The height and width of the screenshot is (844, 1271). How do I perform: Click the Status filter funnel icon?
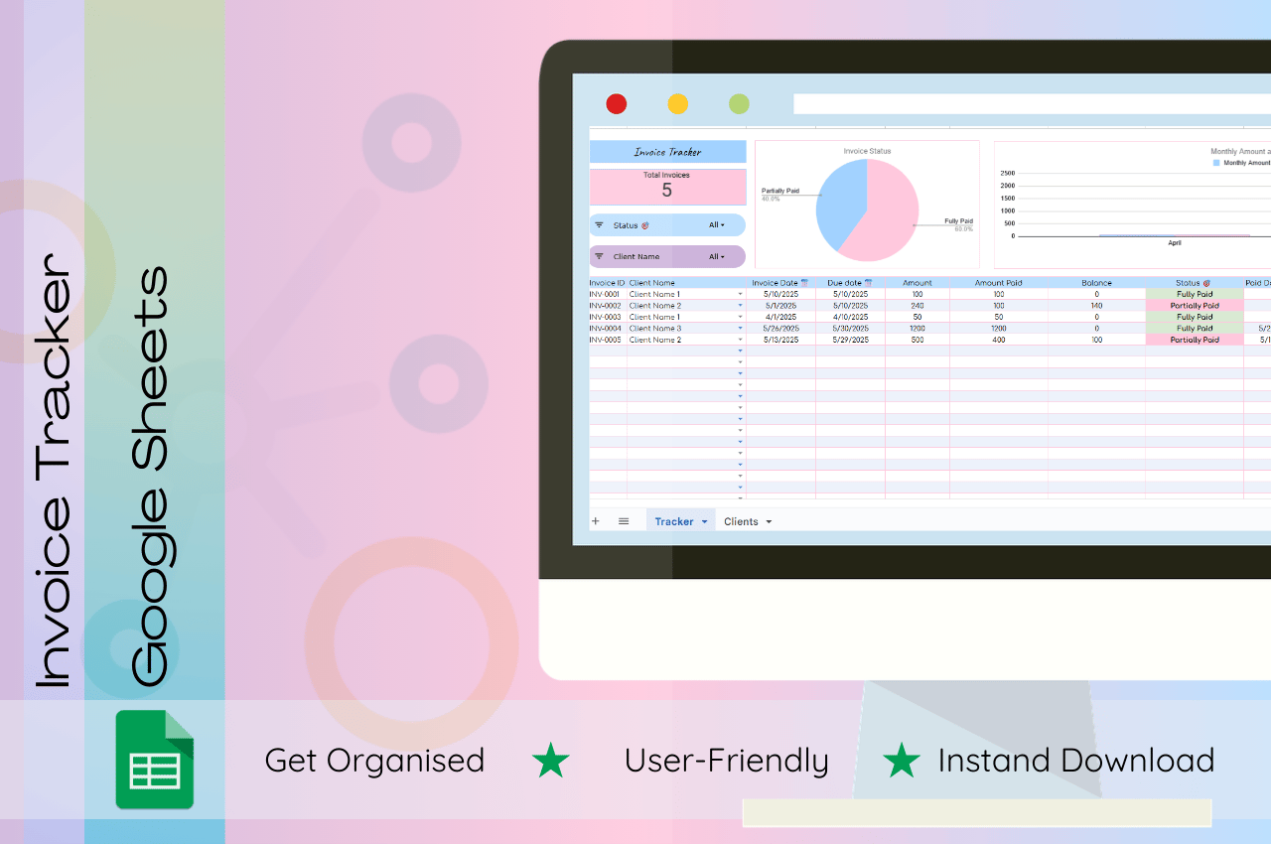(599, 224)
